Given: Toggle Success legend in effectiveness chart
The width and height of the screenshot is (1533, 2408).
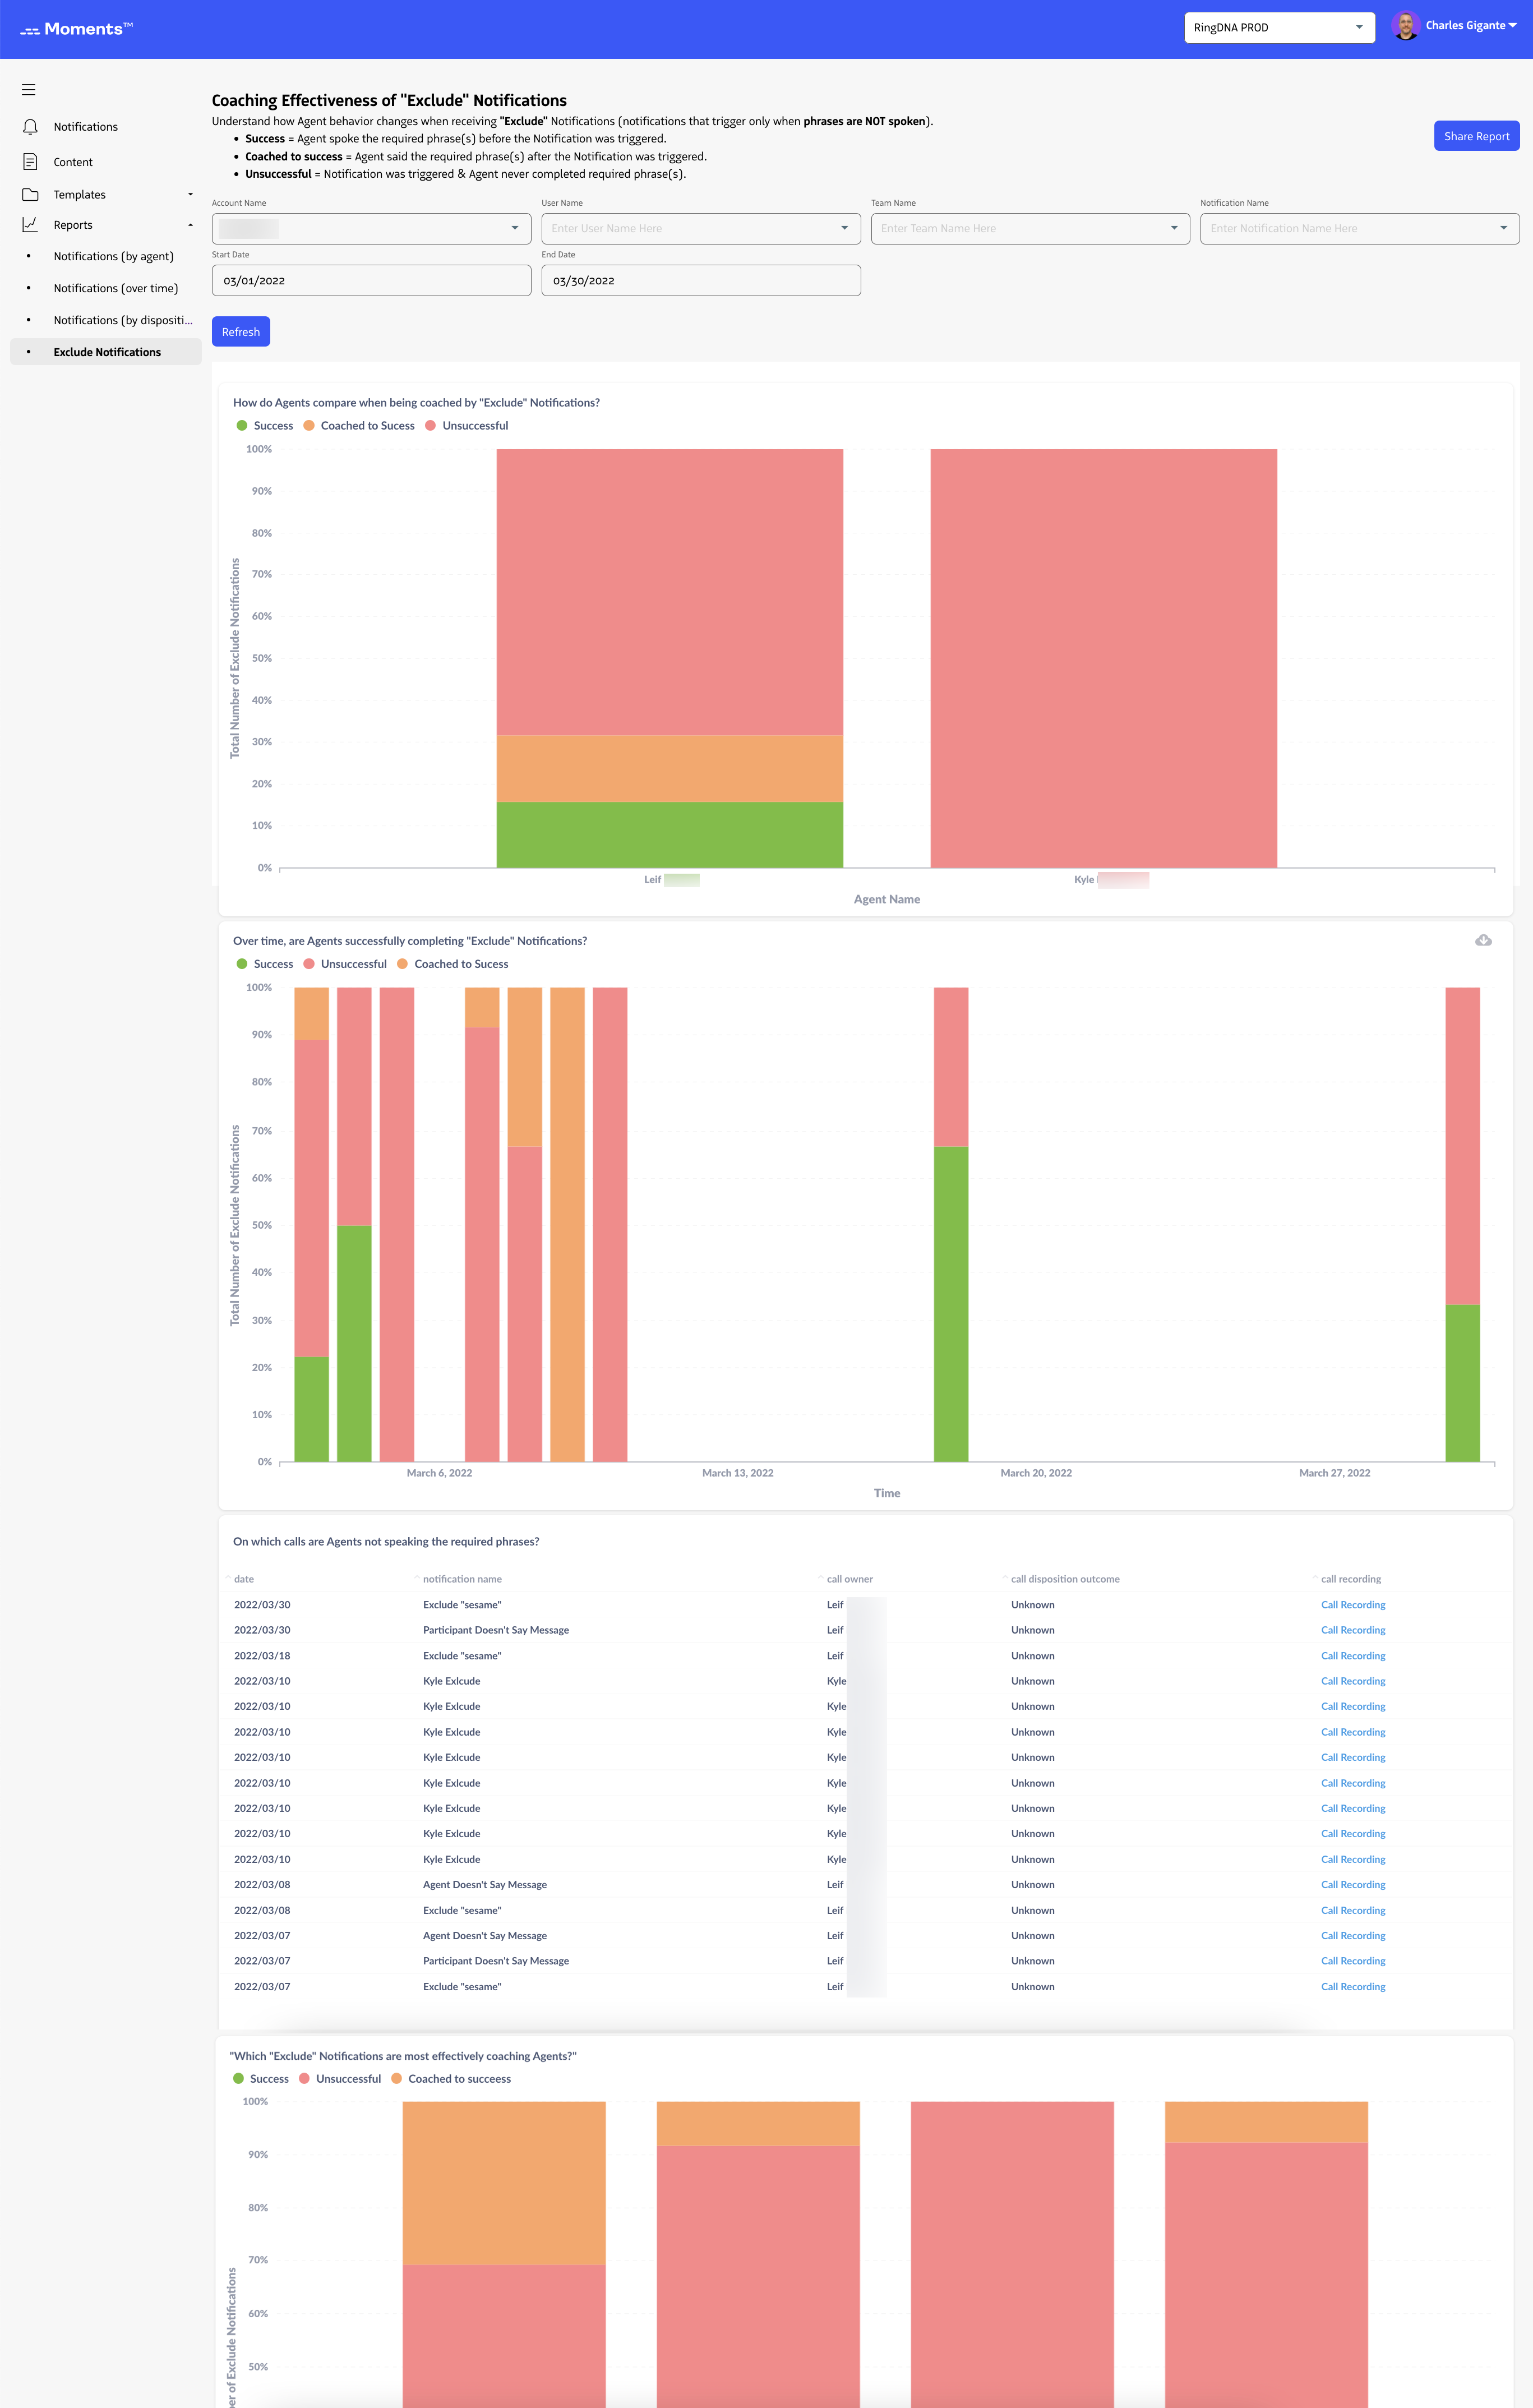Looking at the screenshot, I should 261,2079.
